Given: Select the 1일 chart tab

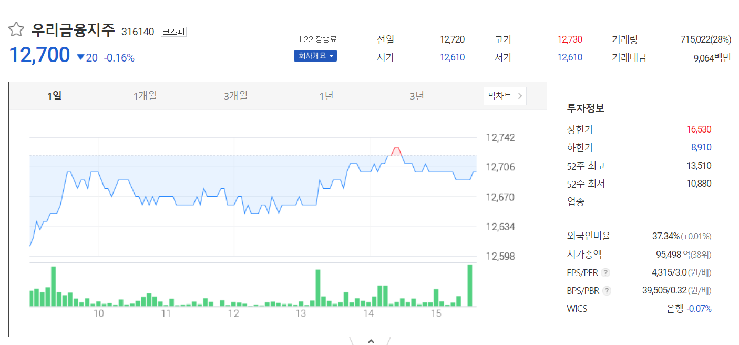Looking at the screenshot, I should (x=54, y=96).
